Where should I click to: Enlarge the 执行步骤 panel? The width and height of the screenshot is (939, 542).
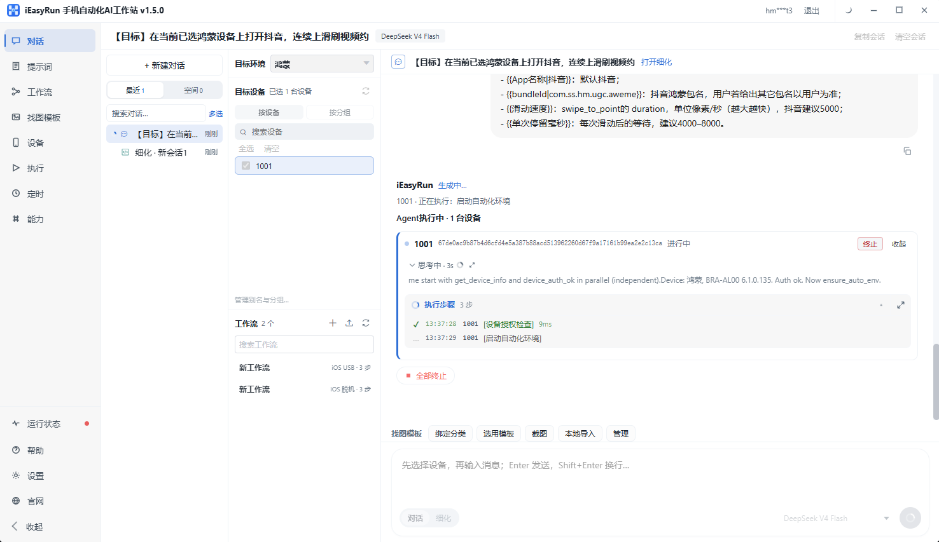[x=901, y=305]
